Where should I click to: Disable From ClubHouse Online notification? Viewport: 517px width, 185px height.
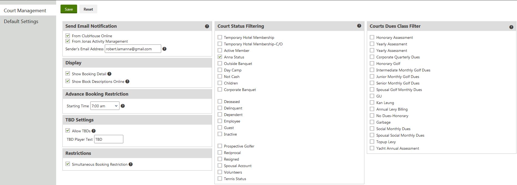click(68, 36)
